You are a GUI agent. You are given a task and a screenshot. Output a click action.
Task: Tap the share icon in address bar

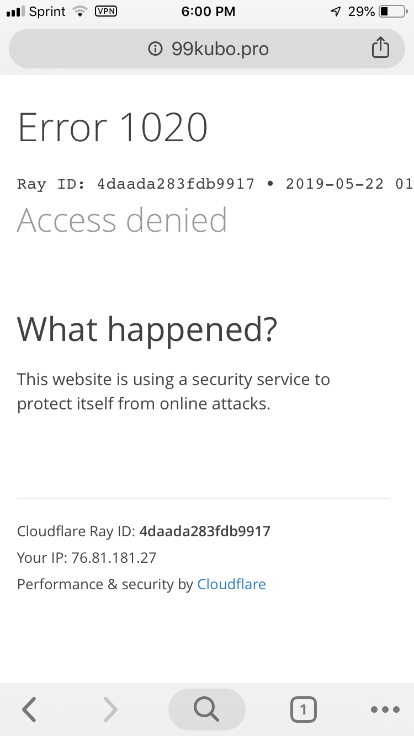tap(380, 49)
